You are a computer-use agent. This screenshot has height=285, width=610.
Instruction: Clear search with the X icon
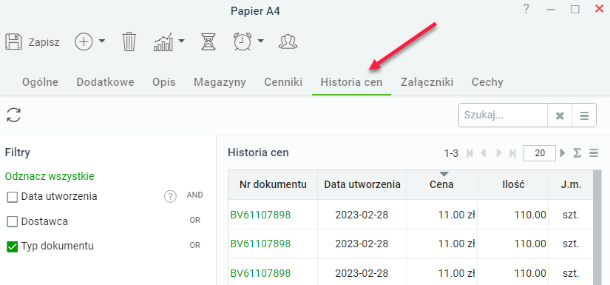pos(560,115)
